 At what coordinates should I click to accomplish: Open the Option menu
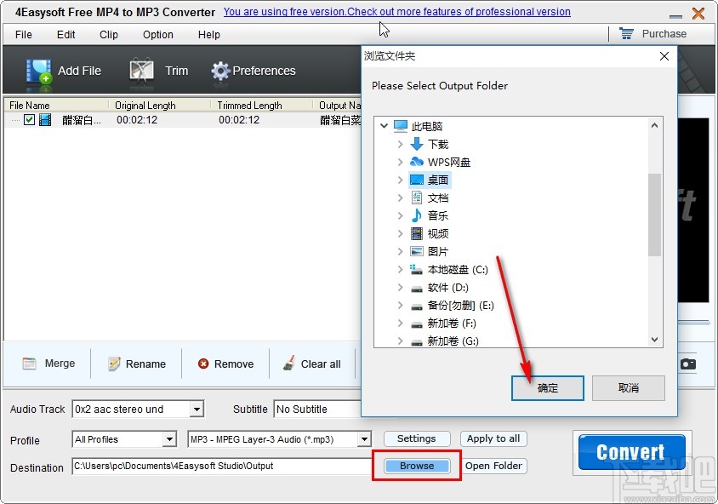[x=157, y=35]
